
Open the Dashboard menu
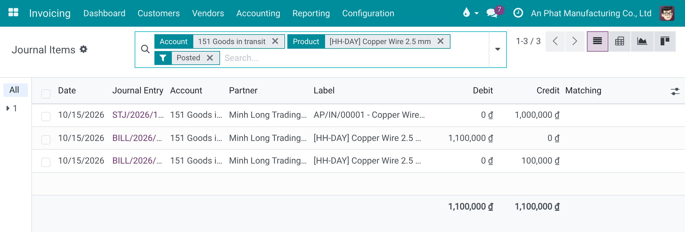[104, 13]
